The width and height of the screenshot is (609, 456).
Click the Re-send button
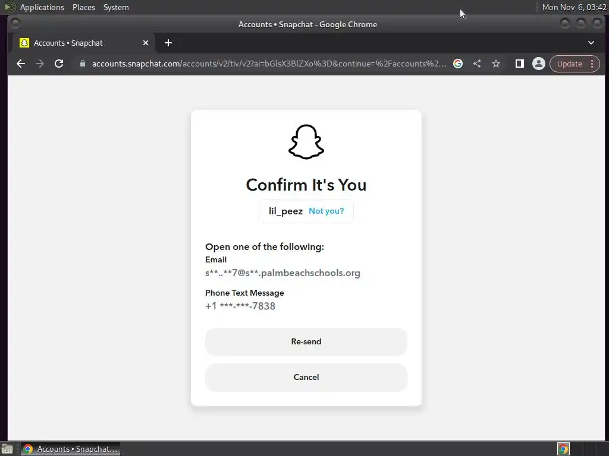pyautogui.click(x=306, y=341)
